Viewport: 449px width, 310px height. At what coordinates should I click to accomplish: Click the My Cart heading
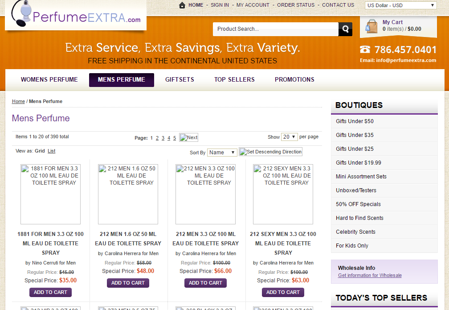click(x=392, y=22)
